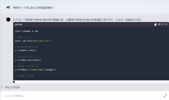This screenshot has width=169, height=100.
Task: Click the black assistant avatar circle
Action: point(8,19)
